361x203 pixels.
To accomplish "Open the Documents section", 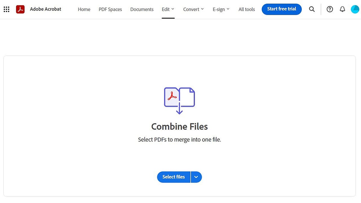I will pos(142,9).
